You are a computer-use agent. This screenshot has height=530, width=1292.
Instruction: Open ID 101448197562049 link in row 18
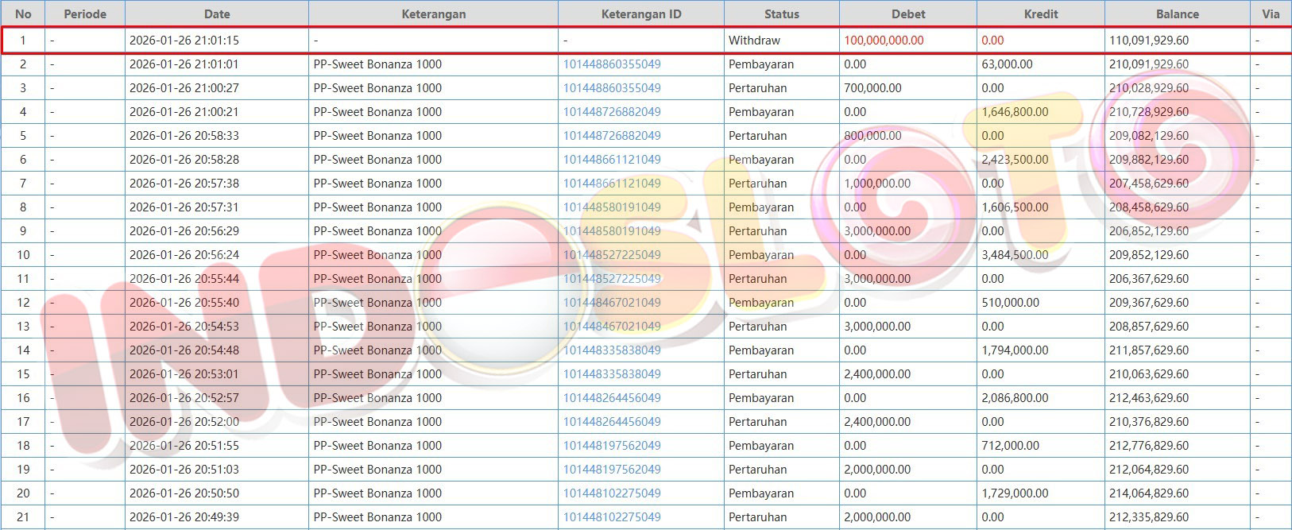[612, 446]
